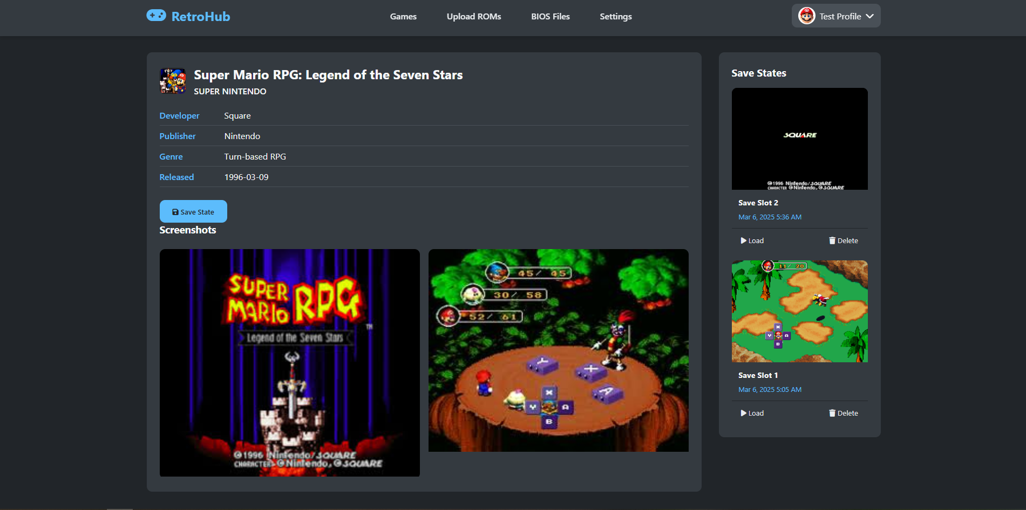The height and width of the screenshot is (510, 1026).
Task: Open the Super Mario RPG title screen screenshot
Action: 289,362
